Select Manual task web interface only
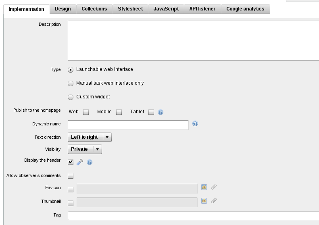 click(71, 83)
